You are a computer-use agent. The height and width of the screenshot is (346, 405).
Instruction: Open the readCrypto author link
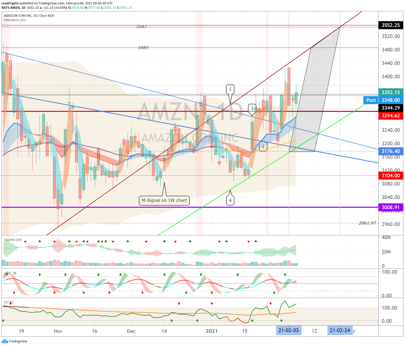(10, 3)
